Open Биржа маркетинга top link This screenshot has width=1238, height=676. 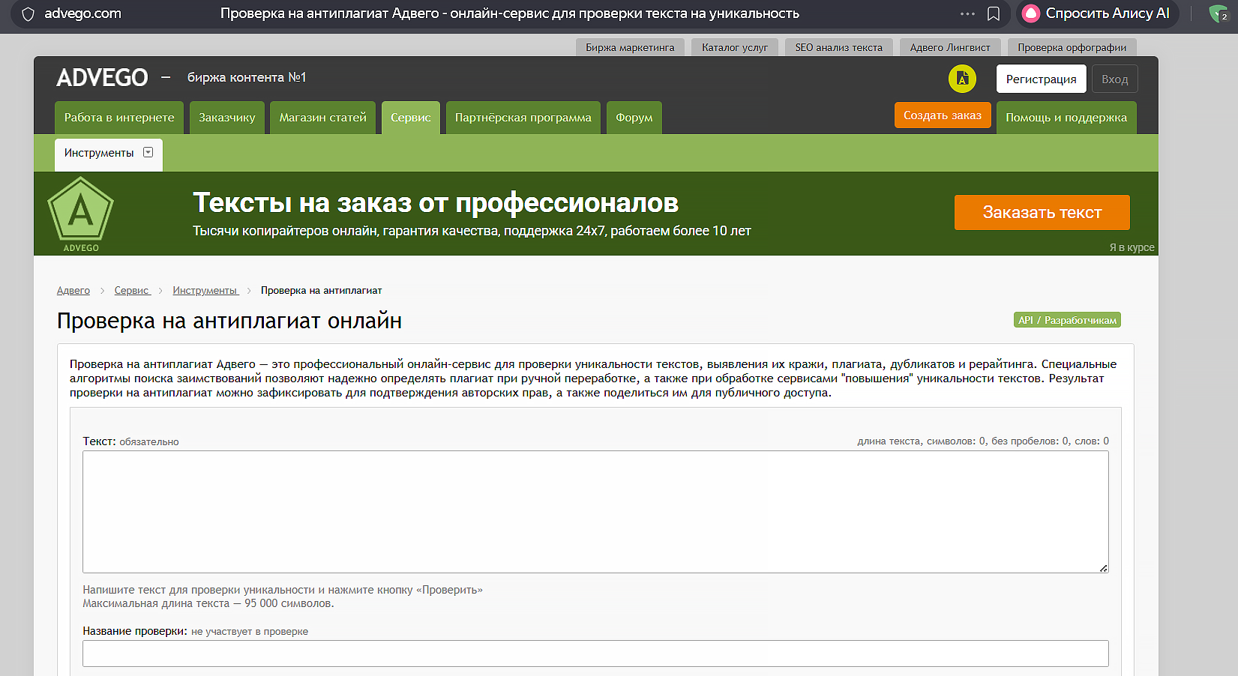[x=630, y=47]
